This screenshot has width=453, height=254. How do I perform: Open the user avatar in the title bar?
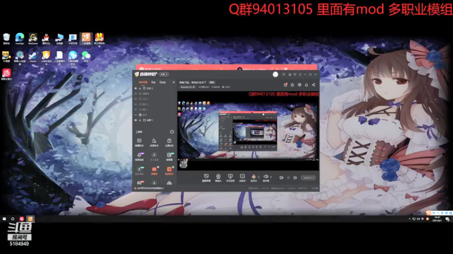tap(275, 75)
